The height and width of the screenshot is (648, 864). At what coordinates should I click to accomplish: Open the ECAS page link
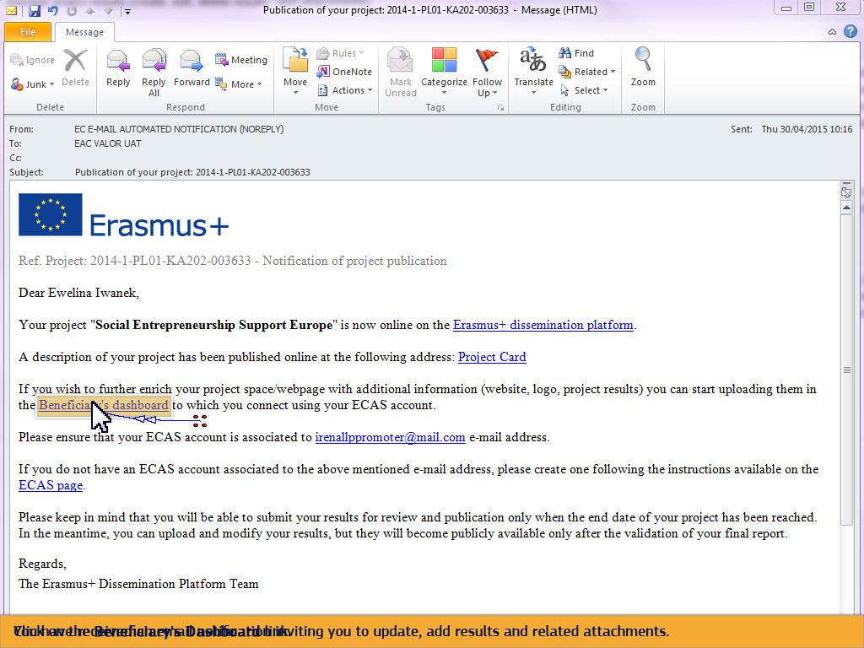[x=51, y=485]
